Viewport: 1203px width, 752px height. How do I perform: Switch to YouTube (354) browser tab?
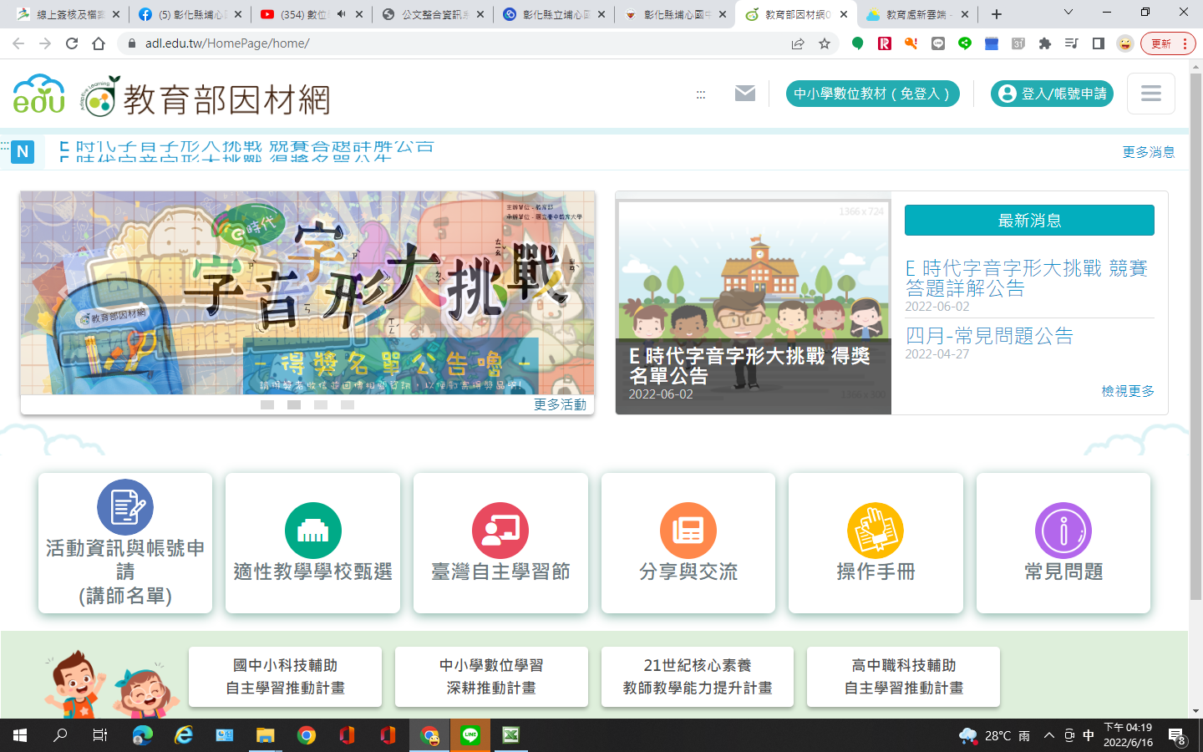[x=313, y=14]
